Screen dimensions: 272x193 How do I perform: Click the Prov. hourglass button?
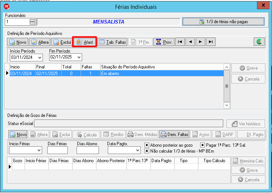point(164,42)
